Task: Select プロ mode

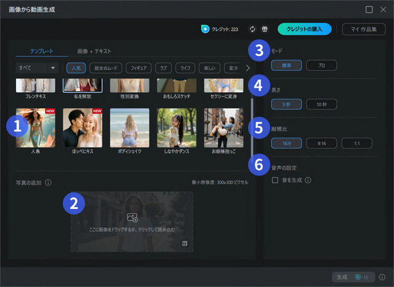Action: [x=321, y=65]
